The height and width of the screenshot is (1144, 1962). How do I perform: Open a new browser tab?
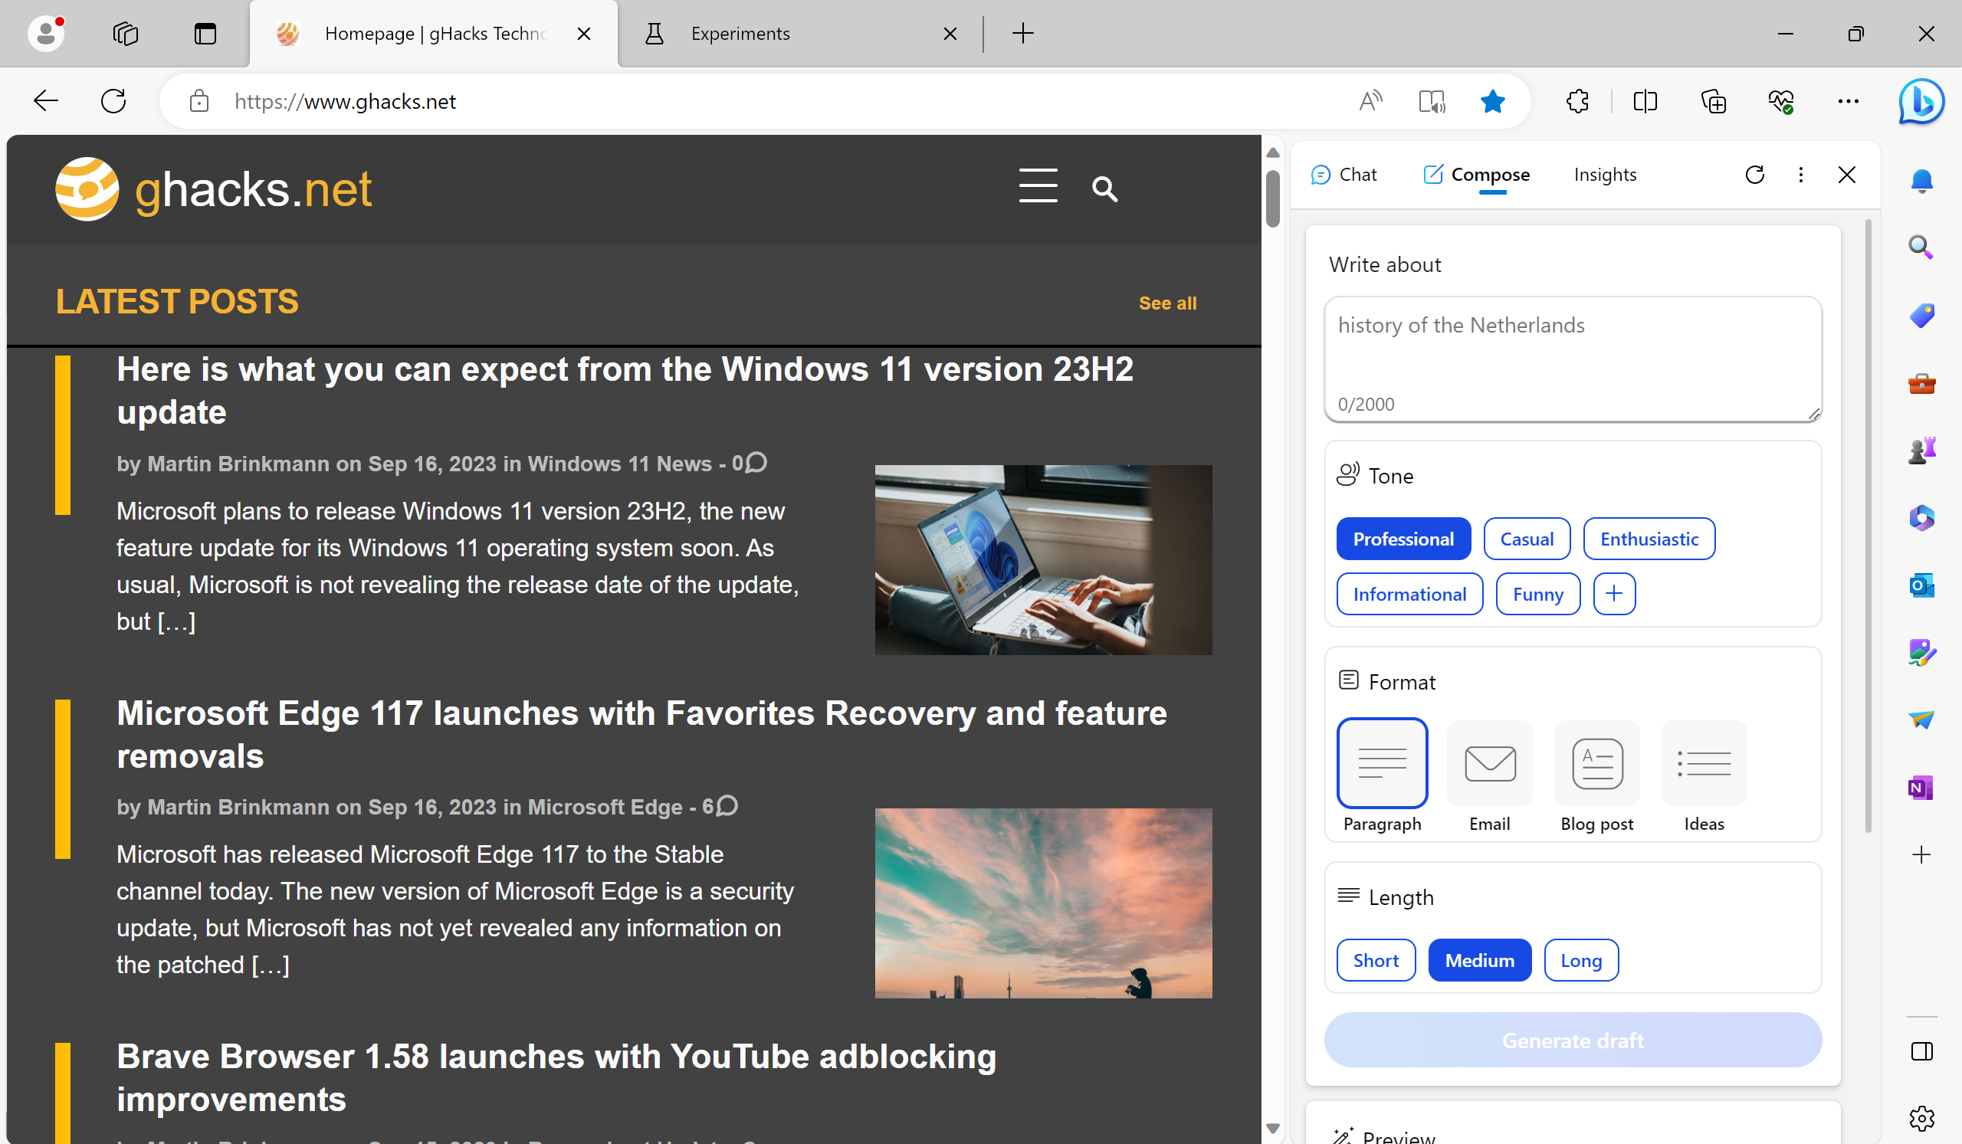(x=1022, y=34)
